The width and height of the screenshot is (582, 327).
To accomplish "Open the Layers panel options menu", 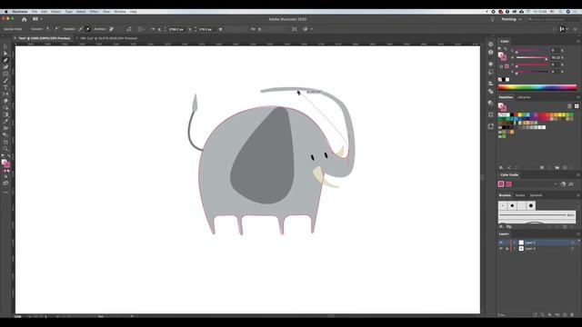I will click(577, 234).
